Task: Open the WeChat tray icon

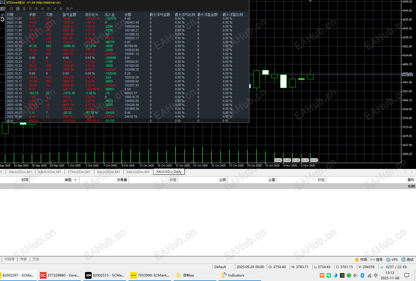Action: tap(329, 275)
